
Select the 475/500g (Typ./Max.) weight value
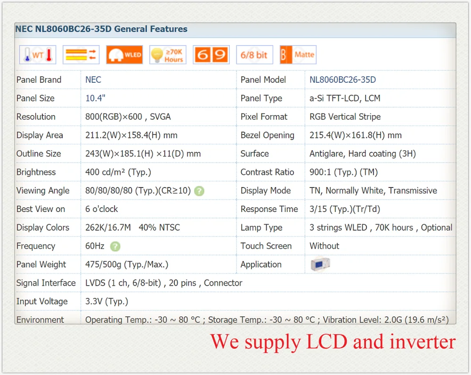pos(127,265)
